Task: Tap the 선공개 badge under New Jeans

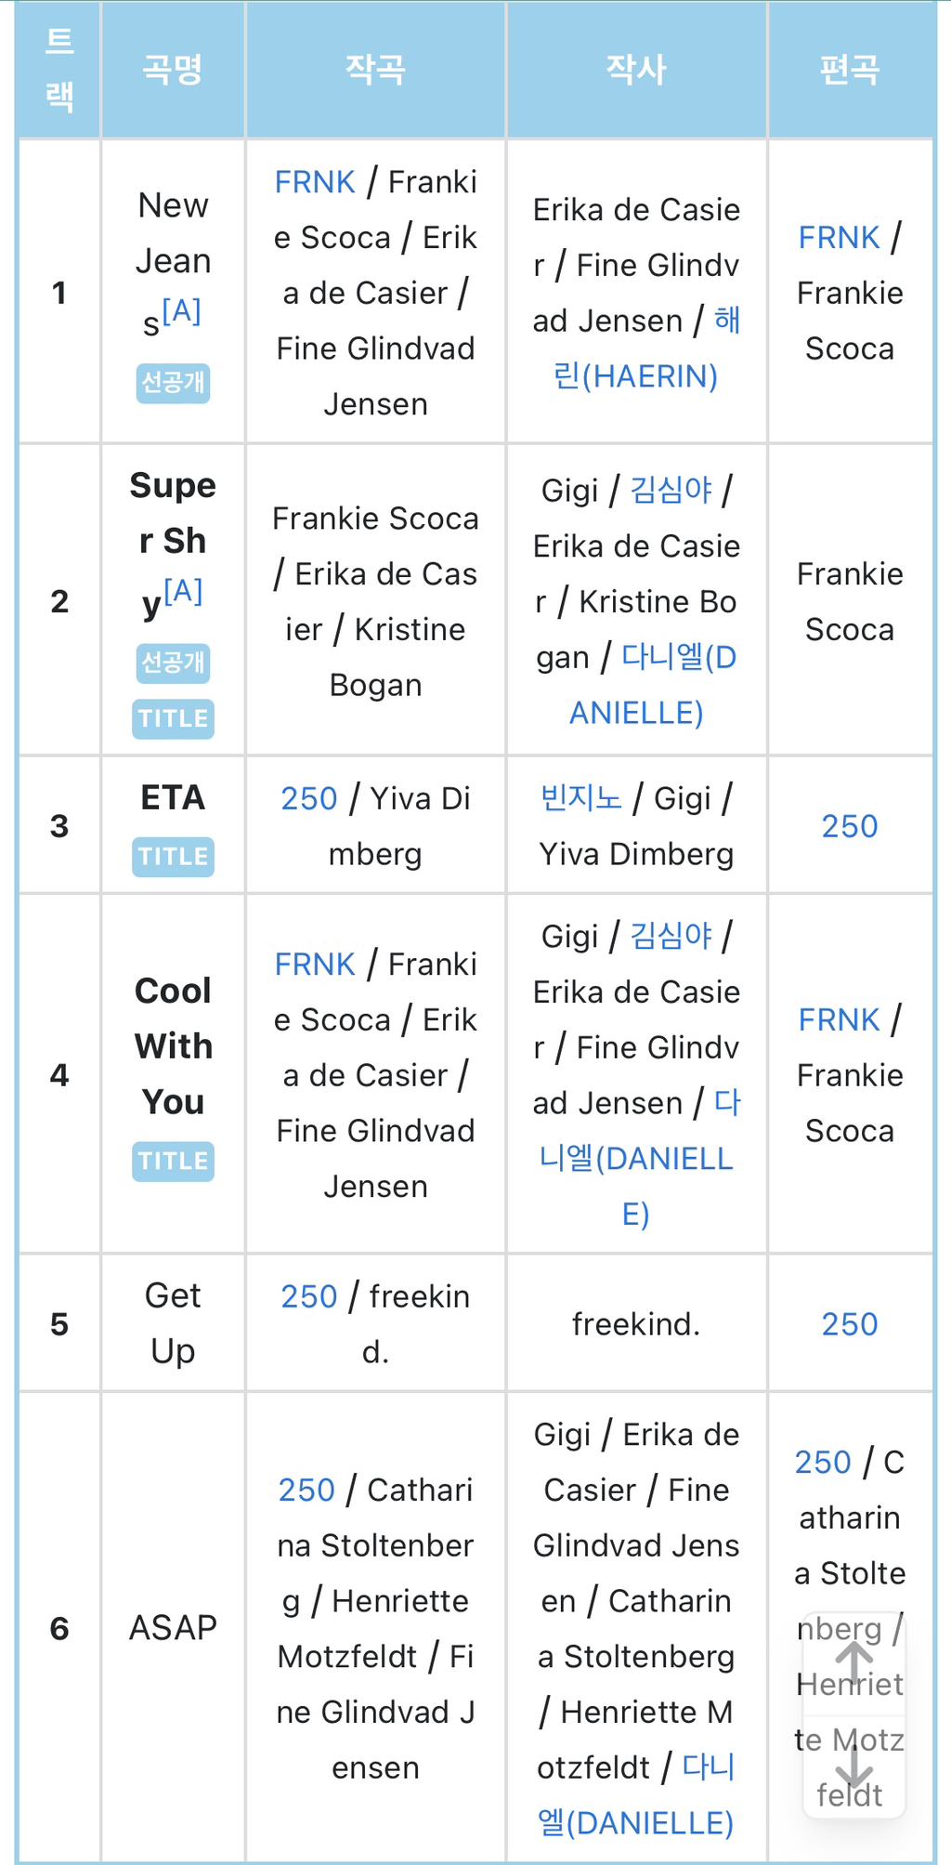Action: tap(173, 382)
